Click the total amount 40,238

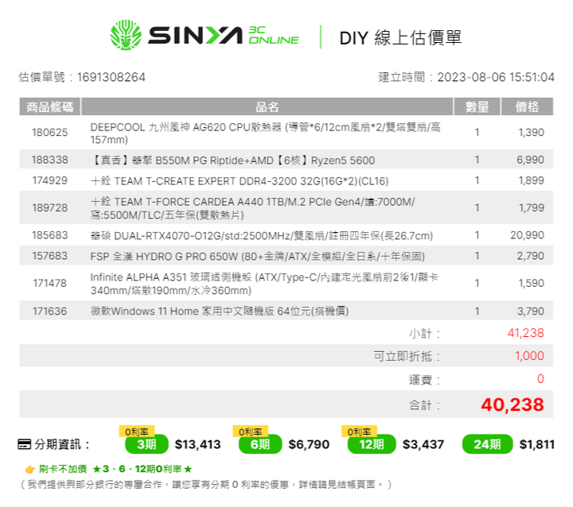pyautogui.click(x=513, y=404)
